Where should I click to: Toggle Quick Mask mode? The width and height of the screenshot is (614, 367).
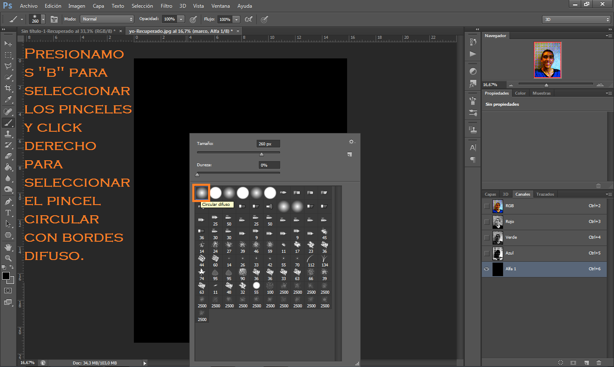pyautogui.click(x=8, y=291)
